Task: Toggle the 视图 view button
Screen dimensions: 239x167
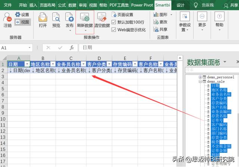Action: click(22, 22)
